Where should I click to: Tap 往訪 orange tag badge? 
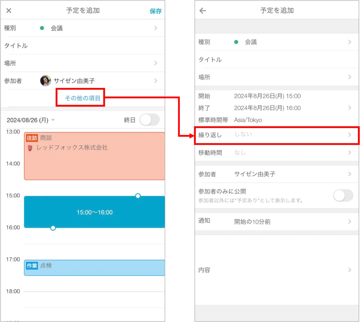pyautogui.click(x=32, y=138)
